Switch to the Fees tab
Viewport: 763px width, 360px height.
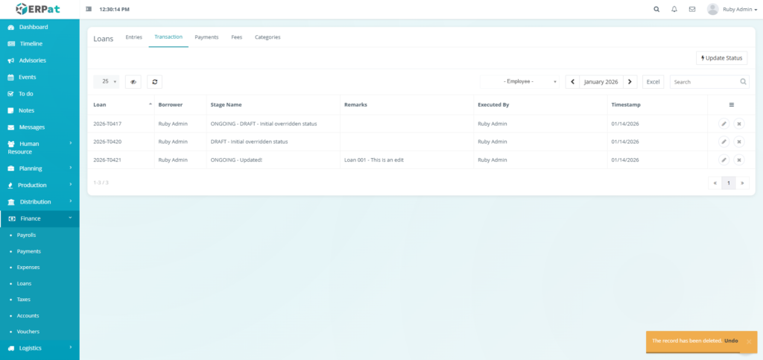[x=236, y=37]
